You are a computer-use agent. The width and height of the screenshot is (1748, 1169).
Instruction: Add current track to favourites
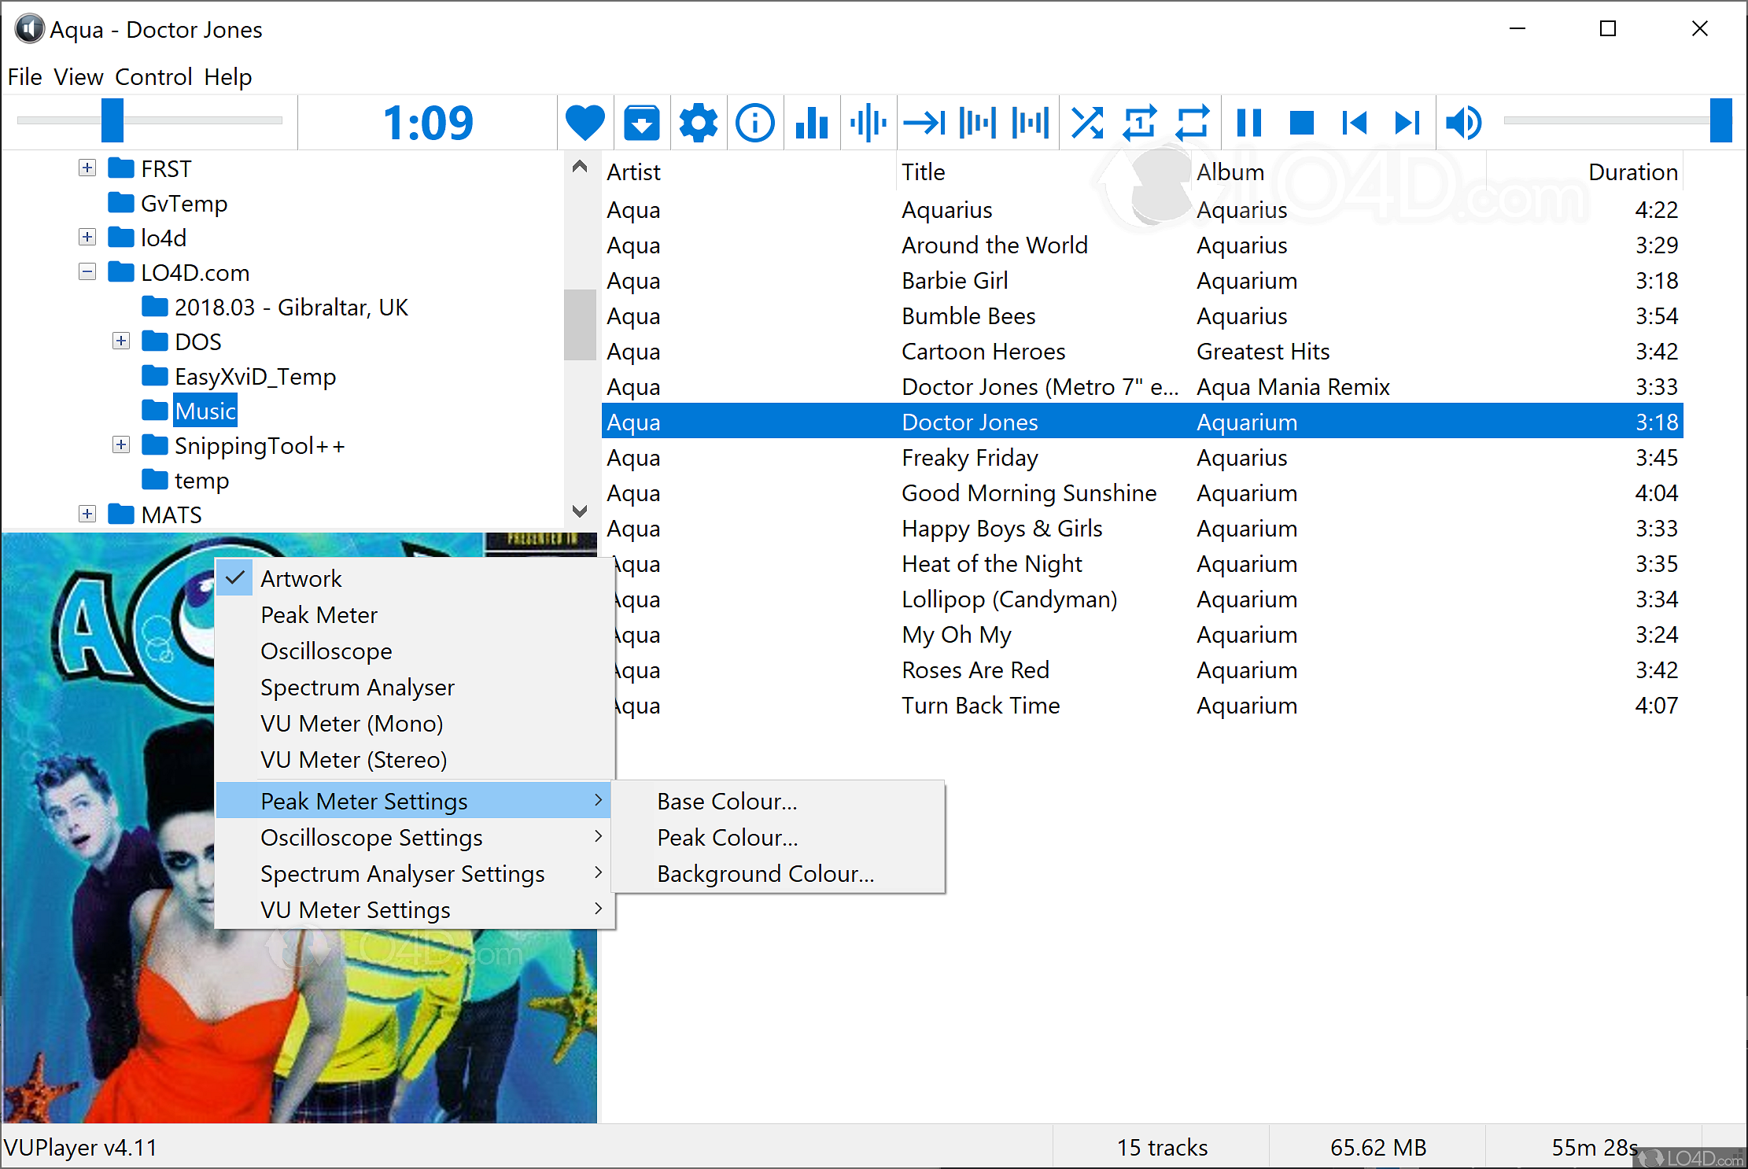(x=585, y=122)
